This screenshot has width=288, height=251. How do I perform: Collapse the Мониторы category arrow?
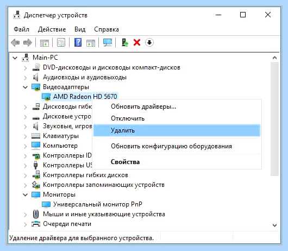click(26, 194)
